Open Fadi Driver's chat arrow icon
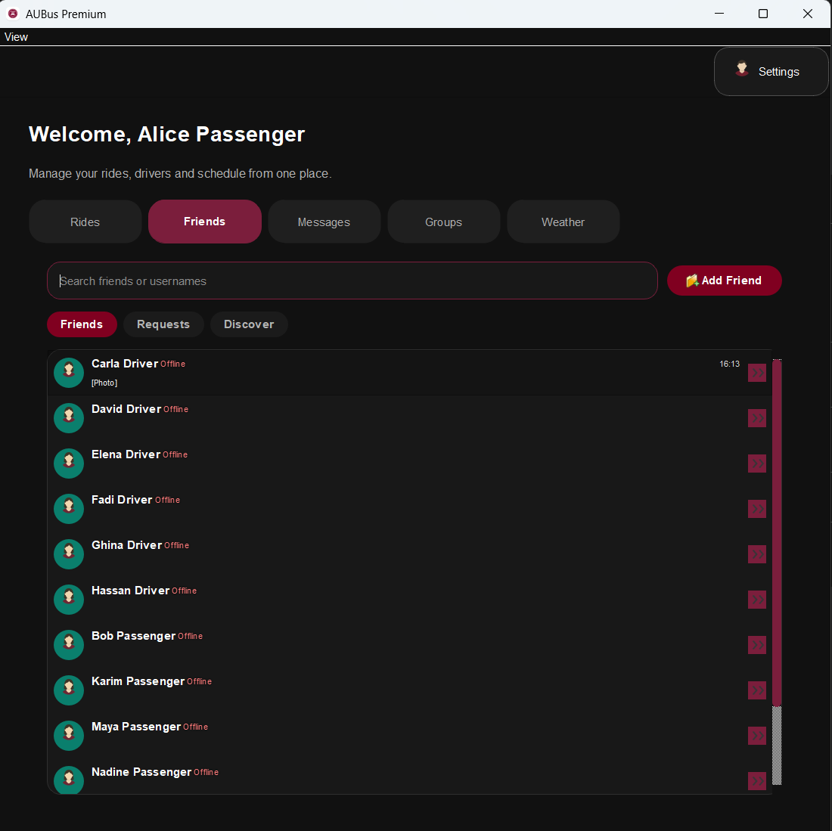The height and width of the screenshot is (831, 832). 756,509
